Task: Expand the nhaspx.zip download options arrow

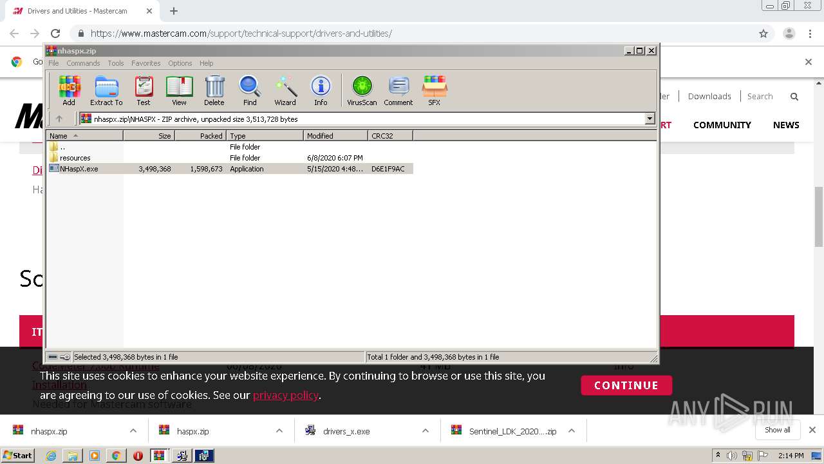Action: pos(133,431)
